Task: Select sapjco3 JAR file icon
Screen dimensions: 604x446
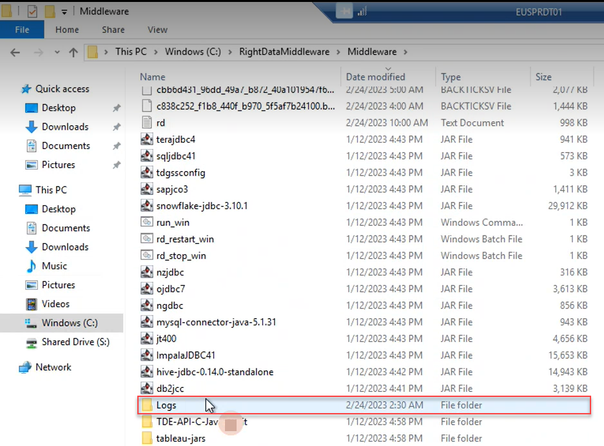Action: (147, 189)
